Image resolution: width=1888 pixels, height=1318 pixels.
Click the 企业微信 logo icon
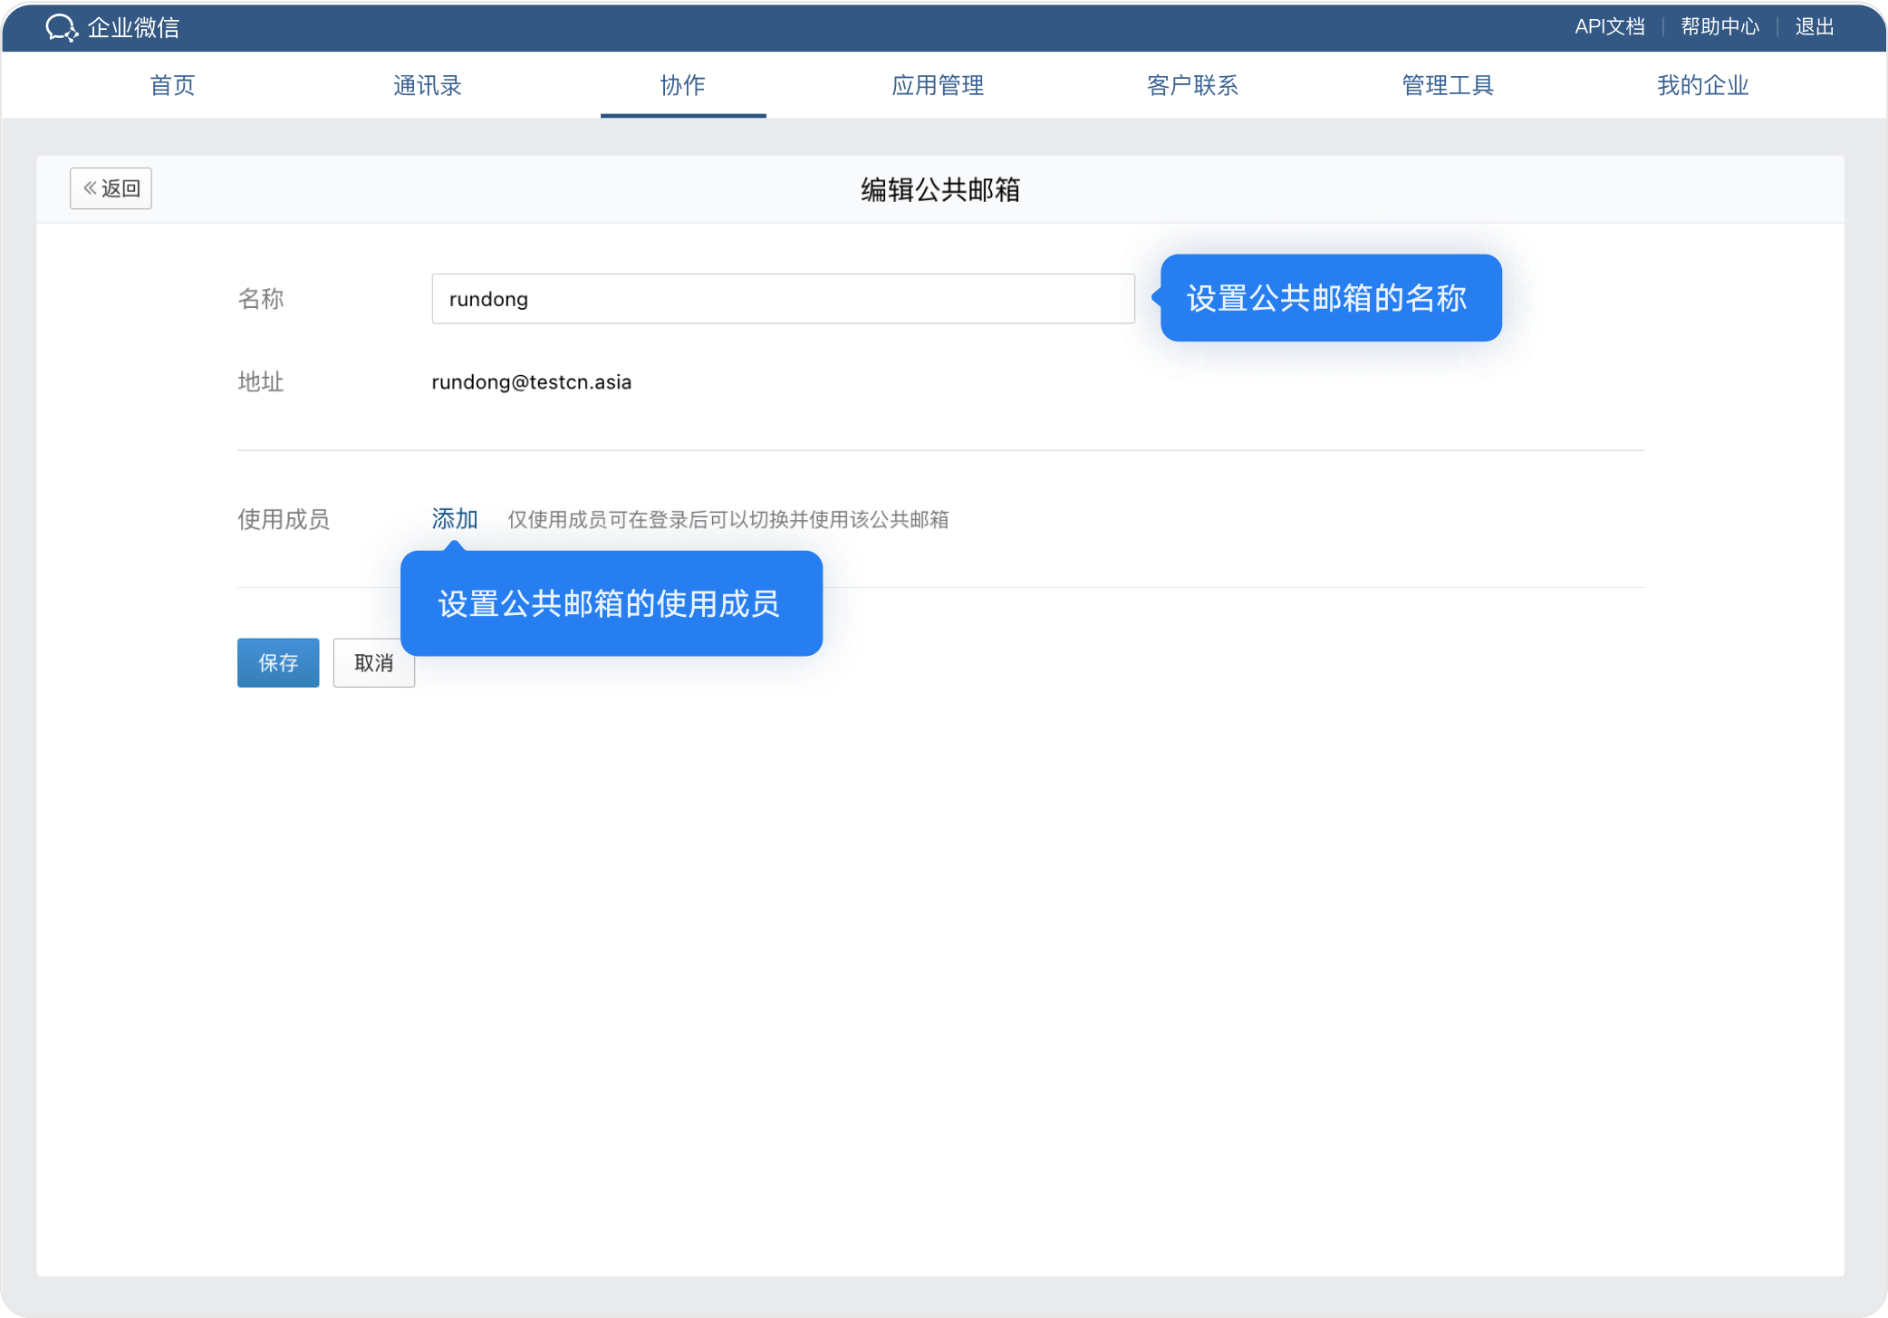(62, 27)
